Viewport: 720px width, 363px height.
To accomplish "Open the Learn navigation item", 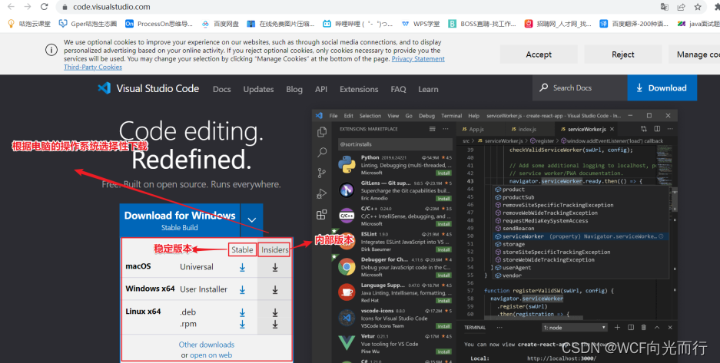I will (428, 89).
